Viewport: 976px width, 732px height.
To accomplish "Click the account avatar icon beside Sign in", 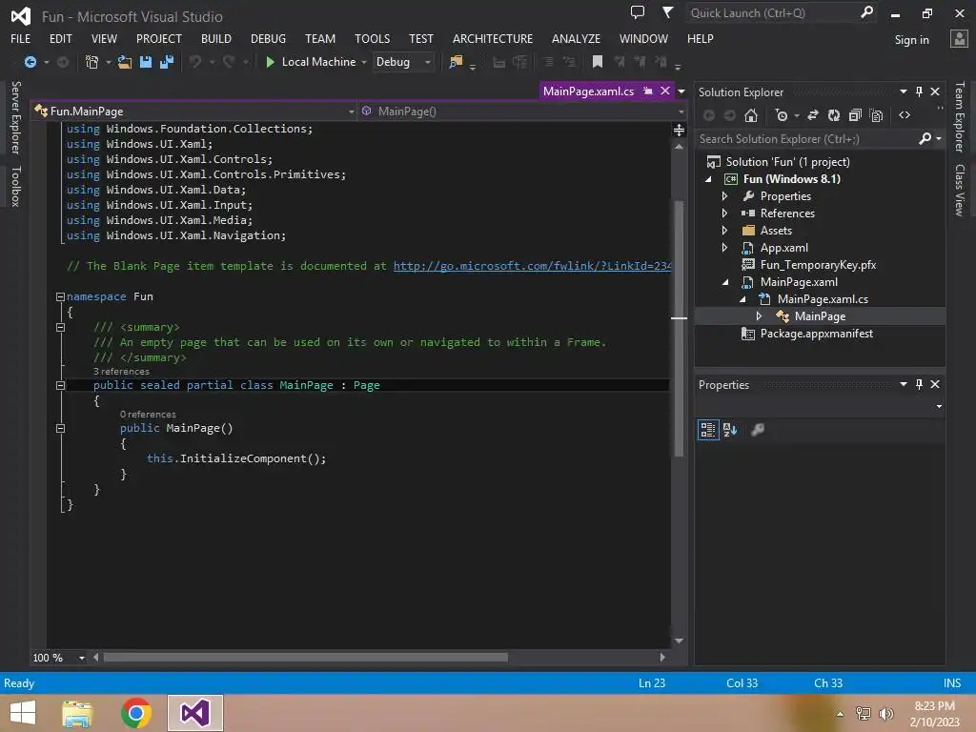I will click(x=959, y=38).
